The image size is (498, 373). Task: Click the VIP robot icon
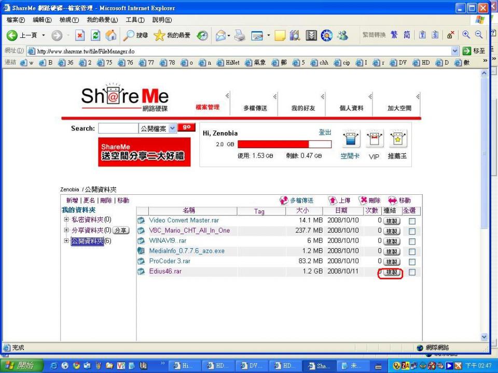(x=375, y=138)
